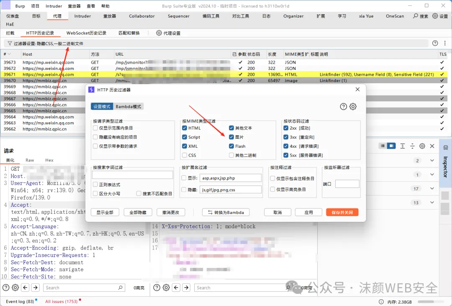Click the search magnifier in top toolbar

point(416,16)
